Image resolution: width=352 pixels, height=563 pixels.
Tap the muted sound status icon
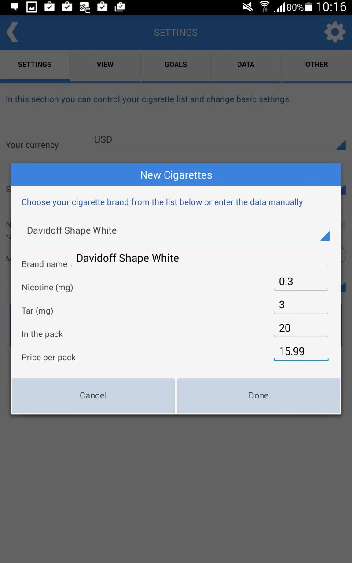click(248, 7)
